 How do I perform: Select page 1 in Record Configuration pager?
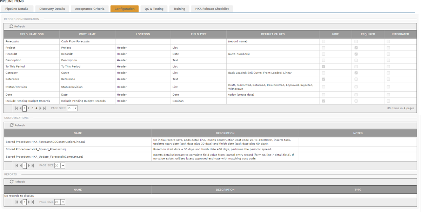click(x=25, y=108)
